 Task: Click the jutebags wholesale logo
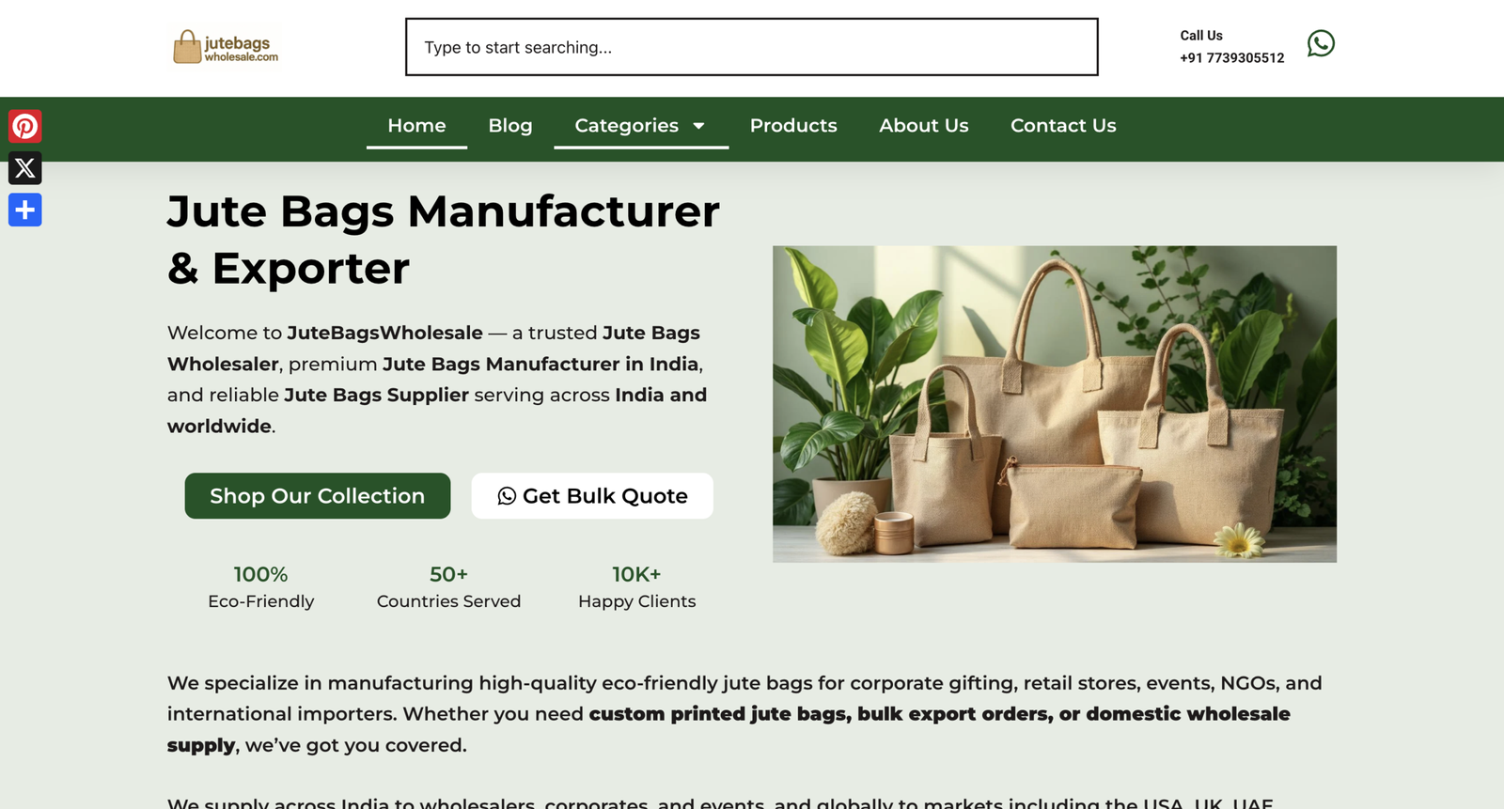[x=226, y=47]
